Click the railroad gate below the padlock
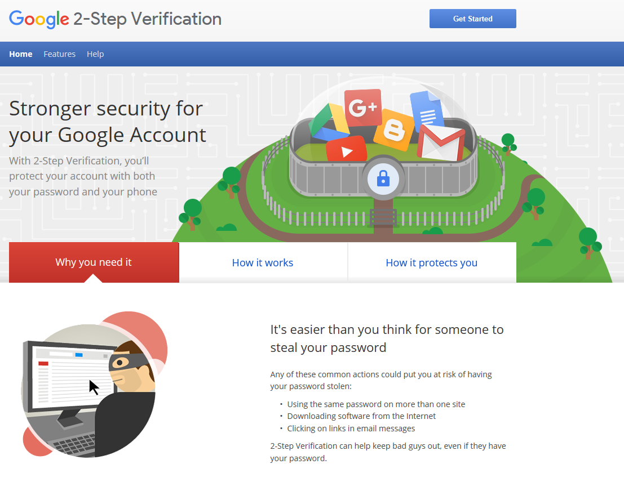Screen dimensions: 624x482 pyautogui.click(x=383, y=217)
